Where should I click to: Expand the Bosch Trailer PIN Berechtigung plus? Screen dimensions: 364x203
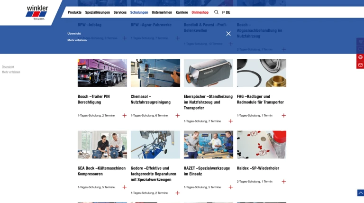click(x=125, y=115)
